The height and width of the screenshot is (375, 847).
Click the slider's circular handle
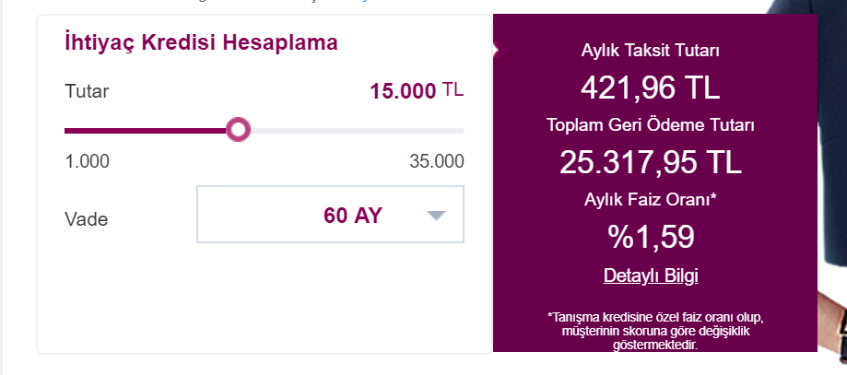pyautogui.click(x=238, y=130)
